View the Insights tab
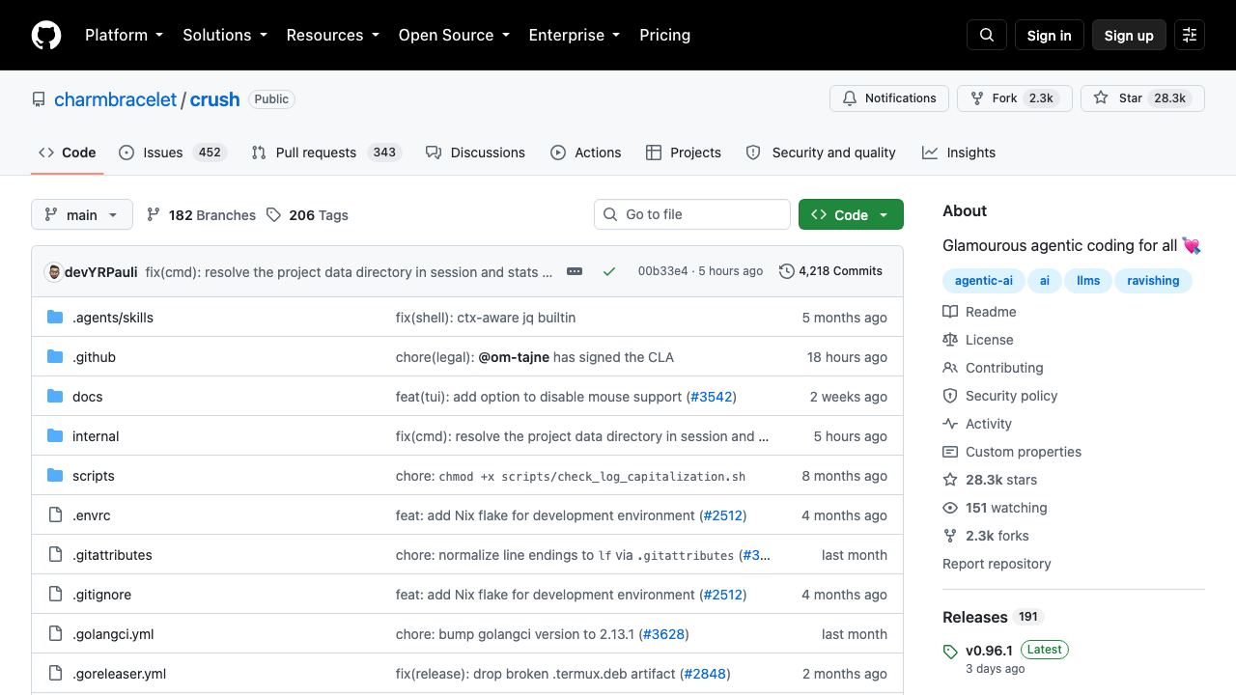 [959, 153]
